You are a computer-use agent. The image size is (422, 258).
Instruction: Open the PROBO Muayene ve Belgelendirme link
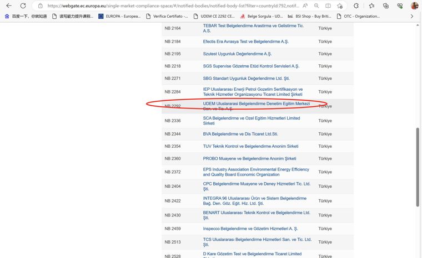point(249,159)
